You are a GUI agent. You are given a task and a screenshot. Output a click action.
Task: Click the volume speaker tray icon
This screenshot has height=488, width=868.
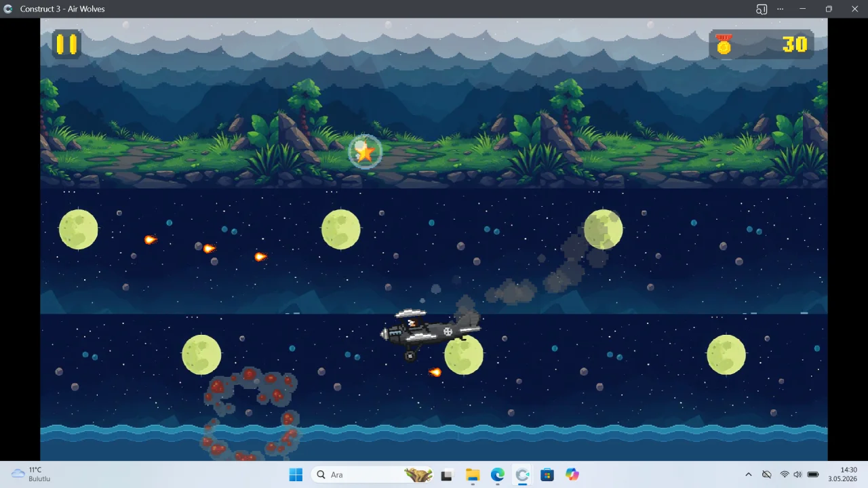(x=797, y=474)
